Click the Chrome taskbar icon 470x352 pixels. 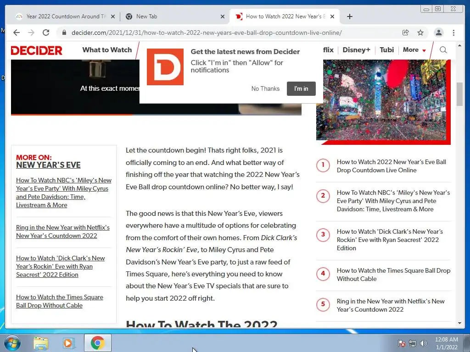click(x=97, y=343)
